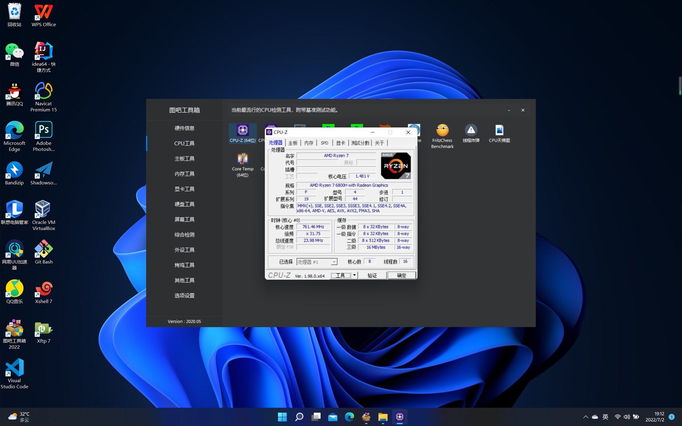Open the QQ音乐 desktop icon
This screenshot has width=682, height=426.
14,292
